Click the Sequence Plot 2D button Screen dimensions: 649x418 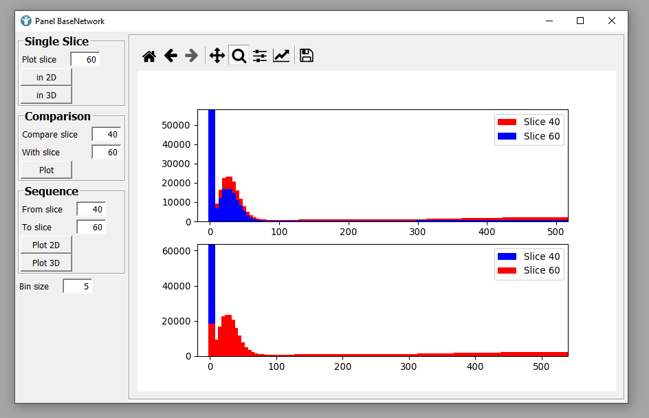point(46,245)
